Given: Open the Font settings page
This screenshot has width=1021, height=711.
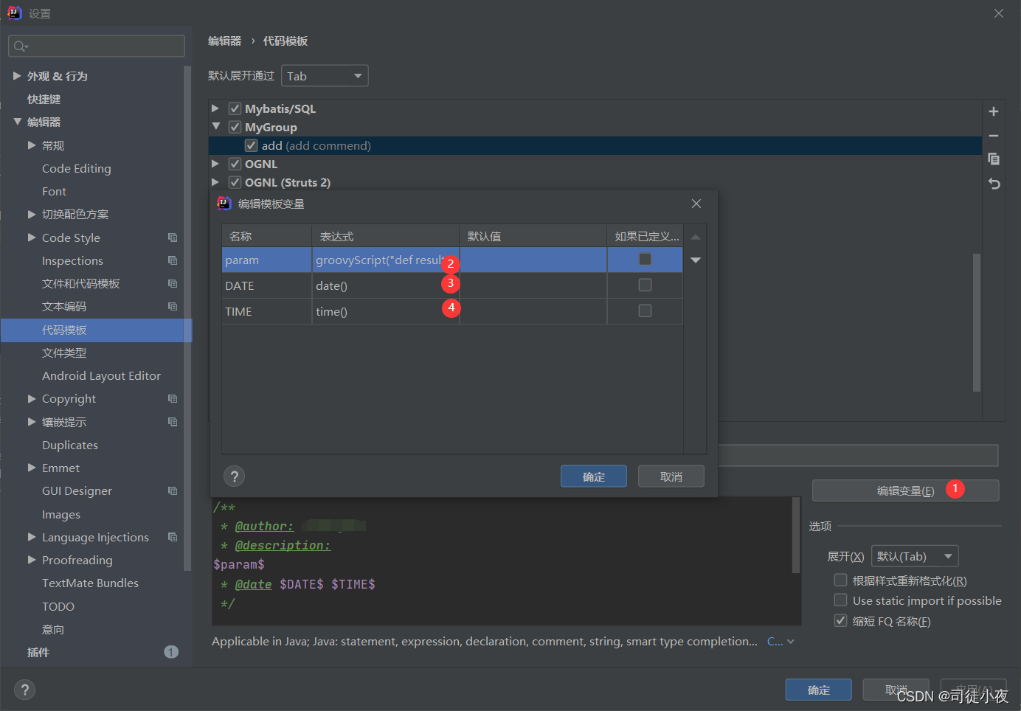Looking at the screenshot, I should click(x=54, y=191).
